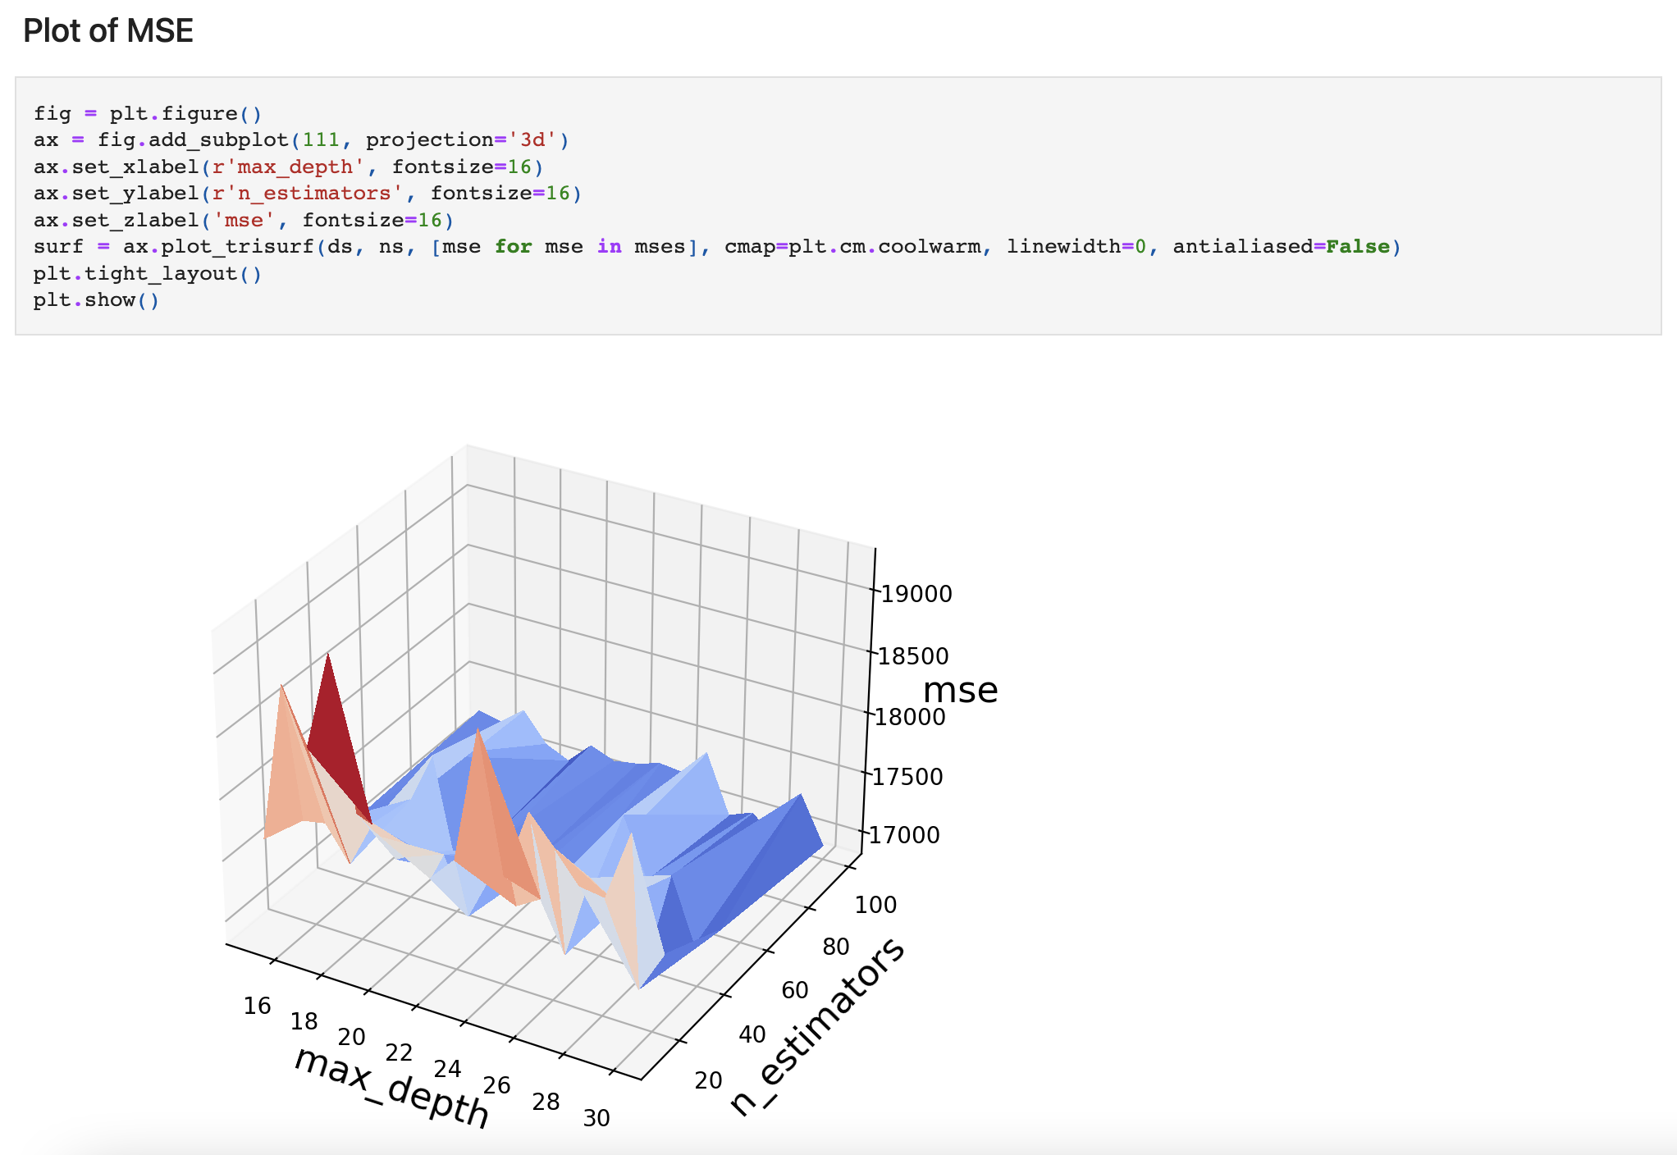Click the 'n_estimators' y-axis label on plot
The image size is (1677, 1155).
[818, 1026]
